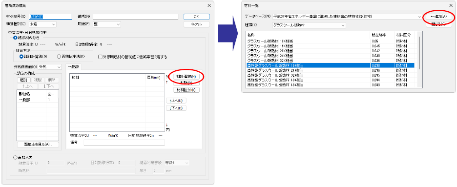Select the 面積比率法(E) radio option
The image size is (457, 187).
pyautogui.click(x=59, y=57)
